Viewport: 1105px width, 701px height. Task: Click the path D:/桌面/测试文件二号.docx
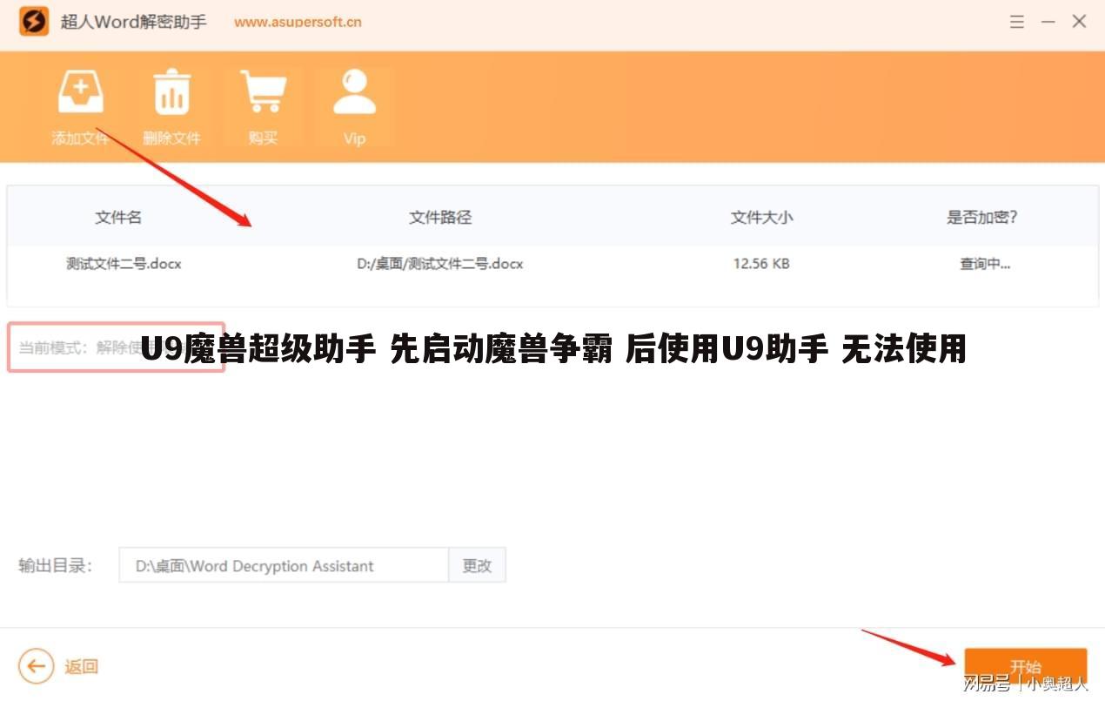point(440,263)
